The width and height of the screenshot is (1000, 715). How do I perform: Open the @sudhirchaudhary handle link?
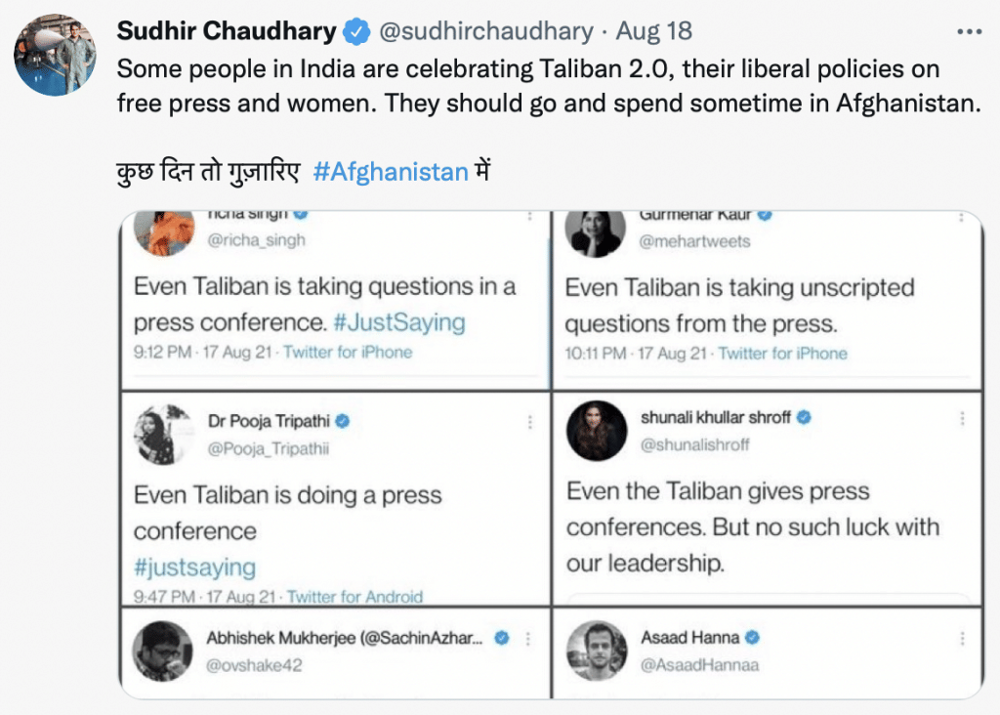485,31
